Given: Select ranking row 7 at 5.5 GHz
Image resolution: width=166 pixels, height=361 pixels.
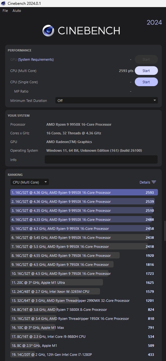Looking at the screenshot, I should click(84, 246).
